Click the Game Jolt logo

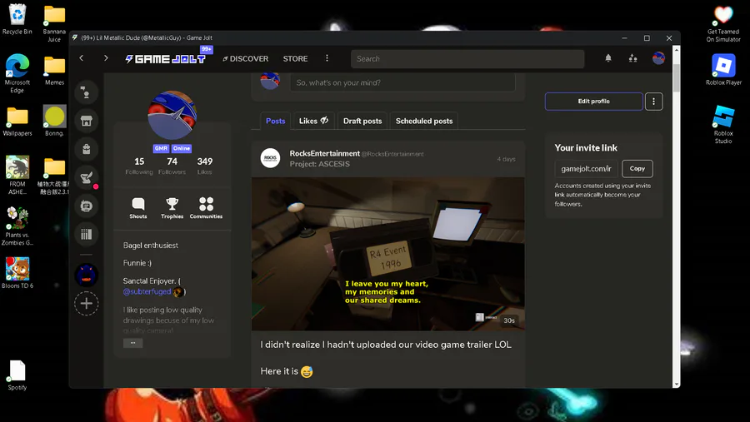[x=166, y=59]
